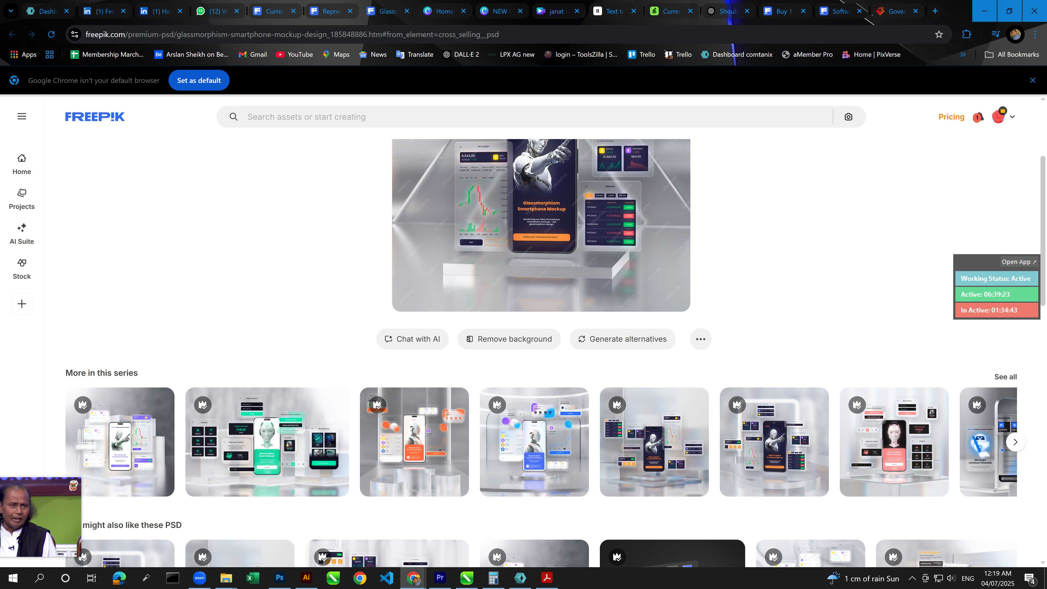Open YouTube bookmark

coord(295,55)
